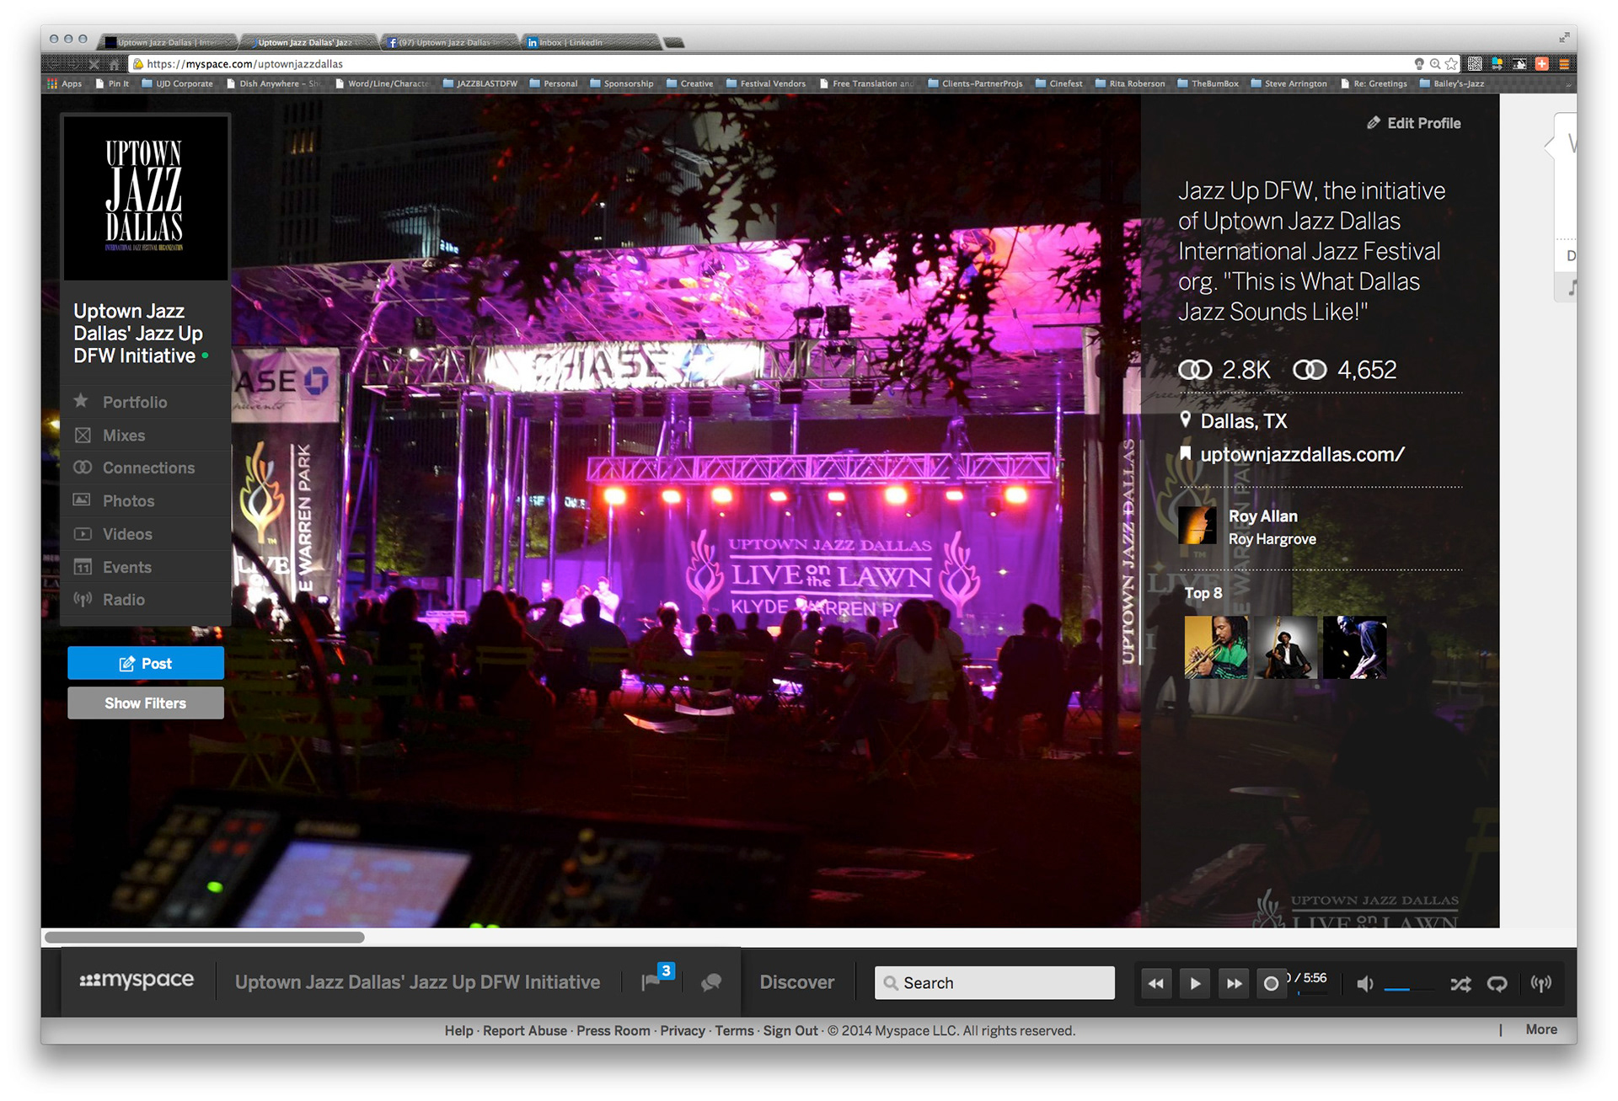Click the Sign Out footer link
The width and height of the screenshot is (1618, 1101).
coord(790,1030)
